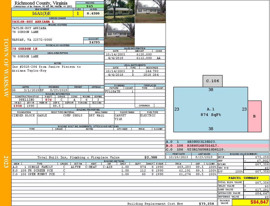The width and height of the screenshot is (270, 206).
Task: Select the pink B section in sketch
Action: point(254,116)
